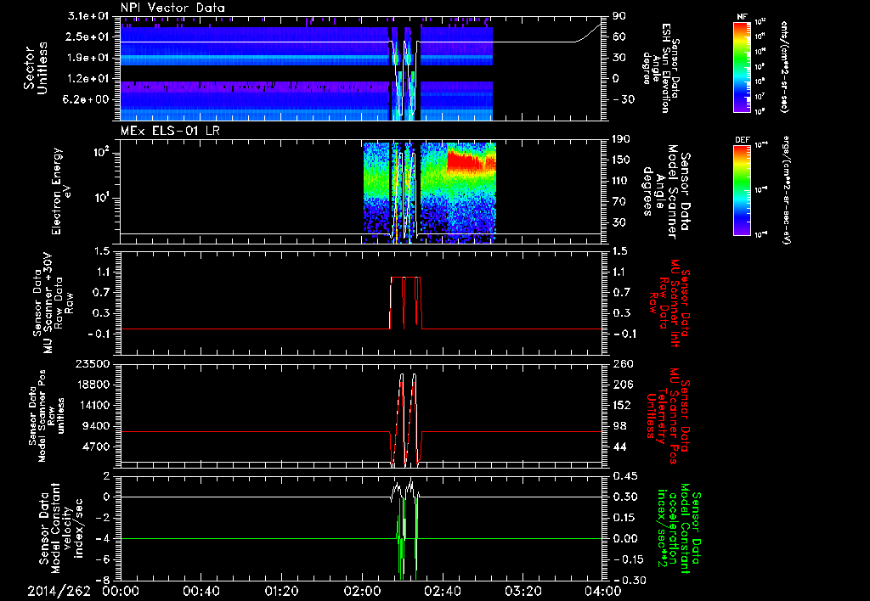Click the "4700" scanner position tick value
This screenshot has height=601, width=870.
pyautogui.click(x=97, y=447)
